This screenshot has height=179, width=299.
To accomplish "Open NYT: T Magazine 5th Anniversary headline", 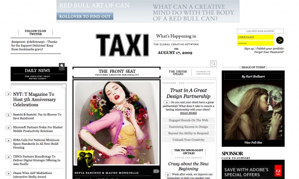I will [34, 100].
